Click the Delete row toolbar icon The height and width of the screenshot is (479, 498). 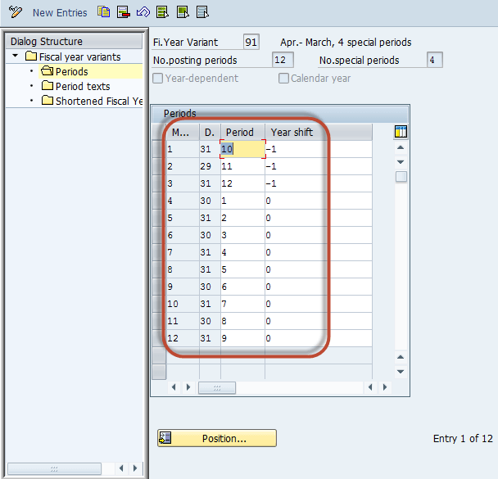(123, 11)
